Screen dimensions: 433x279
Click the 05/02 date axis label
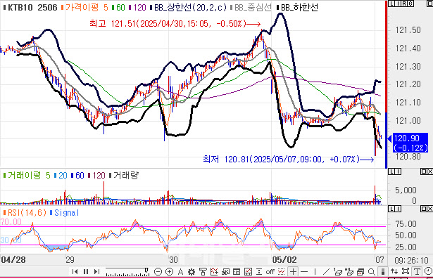pos(284,260)
